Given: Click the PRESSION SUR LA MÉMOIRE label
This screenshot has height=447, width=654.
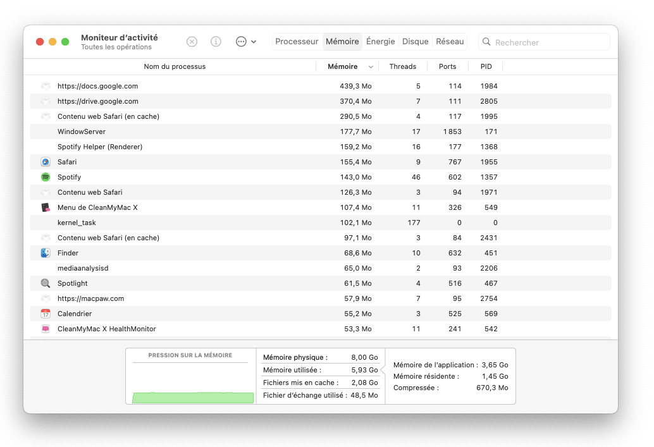Looking at the screenshot, I should 190,355.
